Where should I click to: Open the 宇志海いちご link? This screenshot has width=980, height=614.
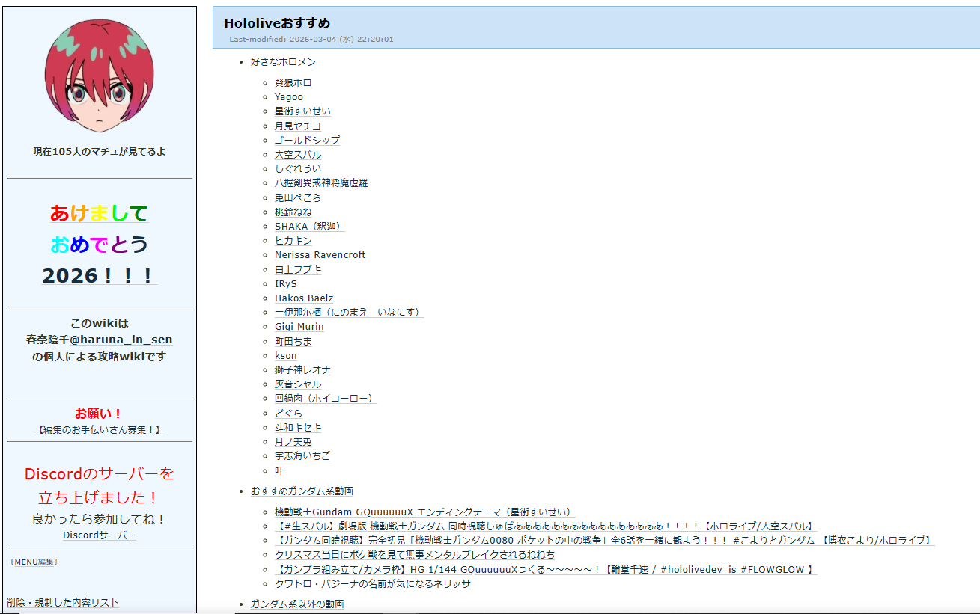302,456
